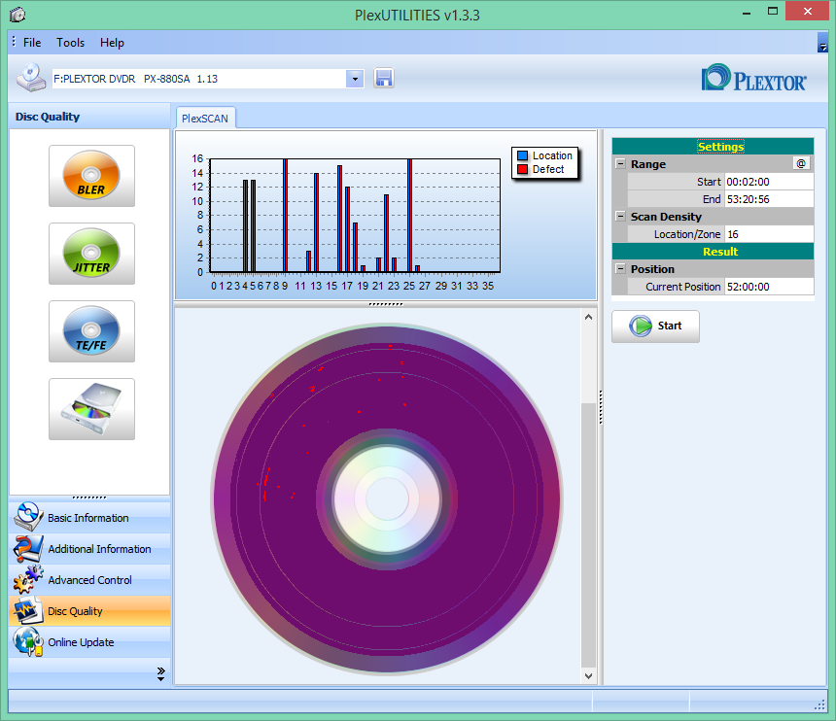Click the drive disc icon beside selector
Viewport: 836px width, 721px height.
(x=31, y=78)
